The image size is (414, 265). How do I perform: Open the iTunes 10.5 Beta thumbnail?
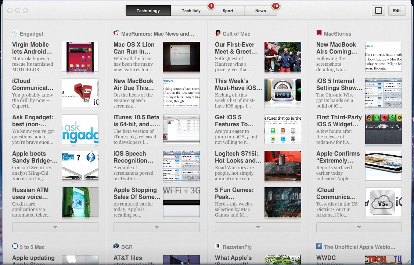click(x=181, y=129)
